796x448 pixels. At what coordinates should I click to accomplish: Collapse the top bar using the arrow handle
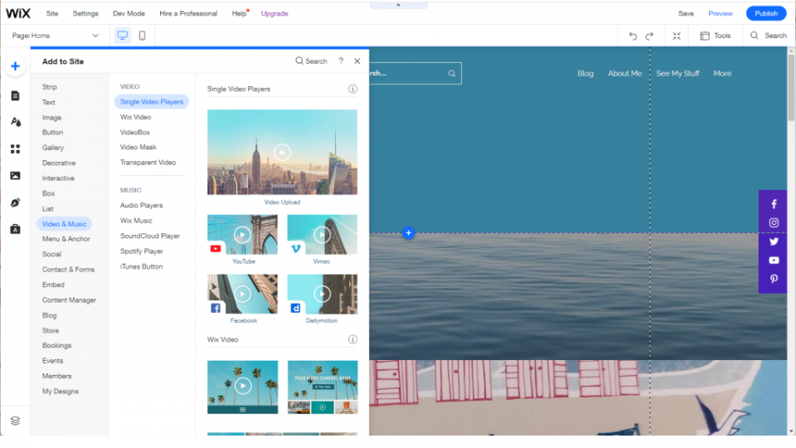[x=399, y=5]
